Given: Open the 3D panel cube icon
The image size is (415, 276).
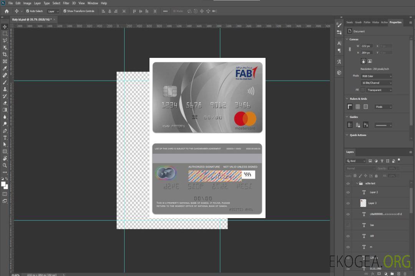Looking at the screenshot, I should point(339,72).
